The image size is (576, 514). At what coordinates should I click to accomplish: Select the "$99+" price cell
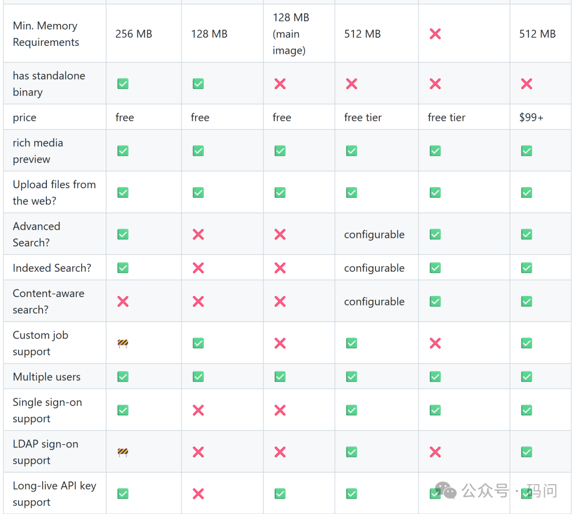tap(531, 118)
